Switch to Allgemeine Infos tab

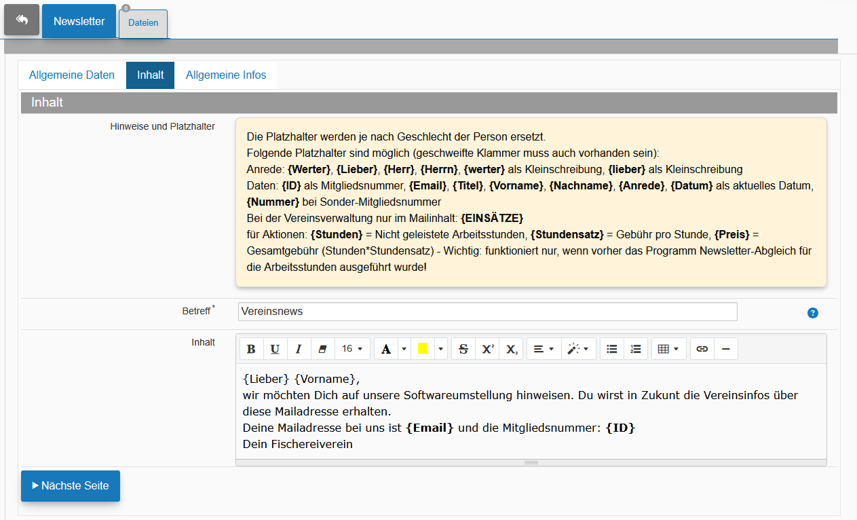[x=226, y=75]
